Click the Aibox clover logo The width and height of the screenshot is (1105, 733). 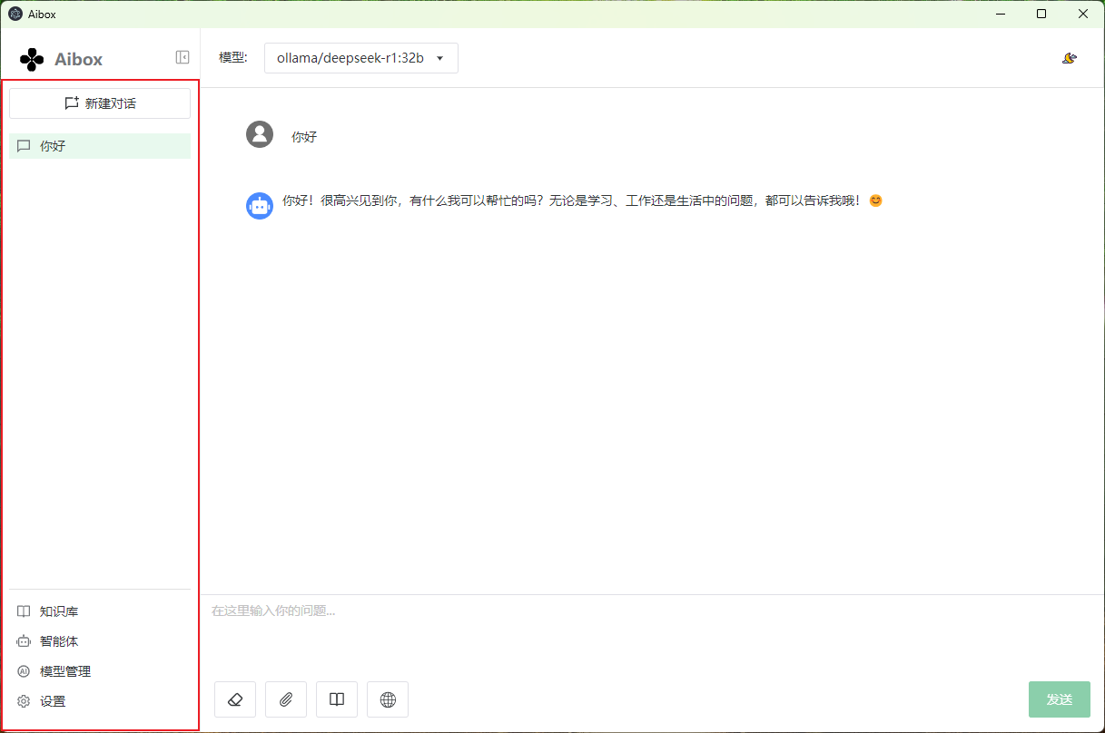(32, 59)
